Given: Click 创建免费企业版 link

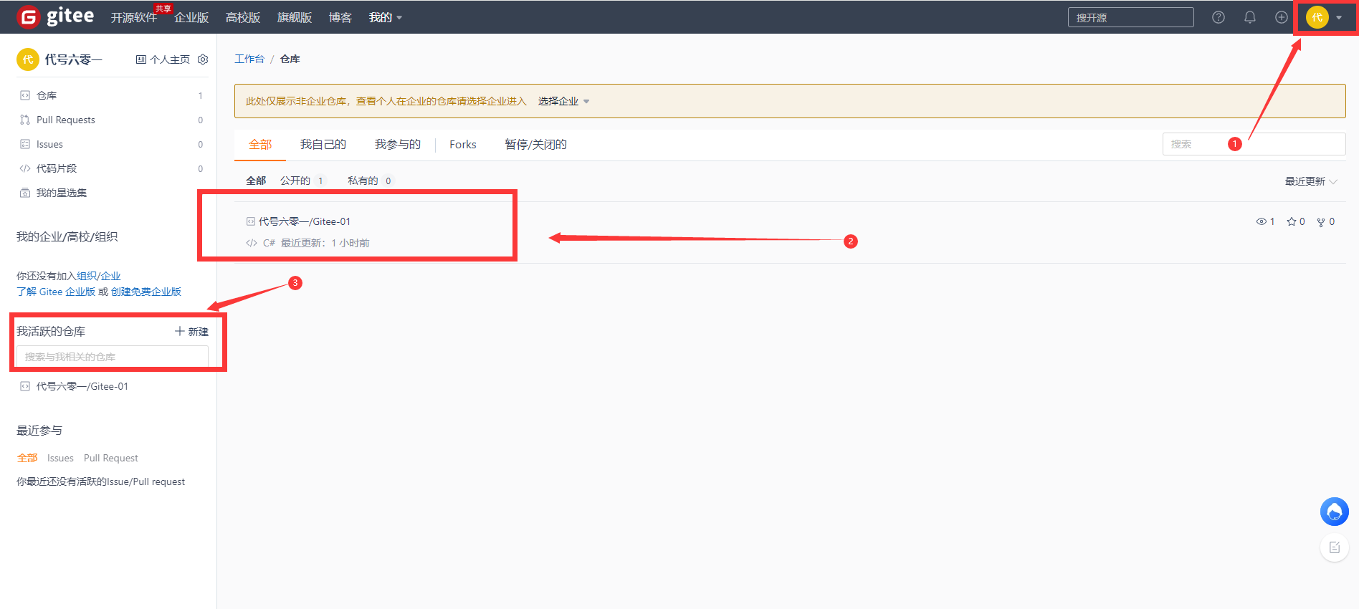Looking at the screenshot, I should coord(146,292).
